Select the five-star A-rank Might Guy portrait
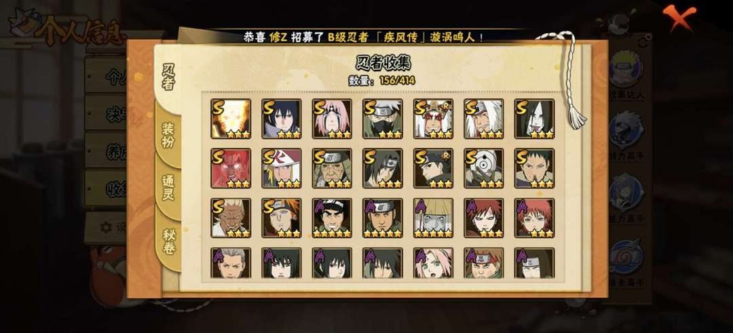The width and height of the screenshot is (733, 333). tap(332, 218)
